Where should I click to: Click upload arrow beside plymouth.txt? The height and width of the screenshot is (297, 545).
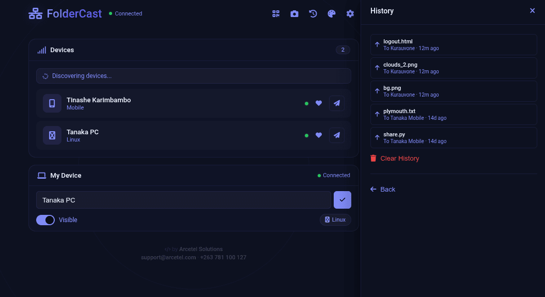click(x=377, y=114)
